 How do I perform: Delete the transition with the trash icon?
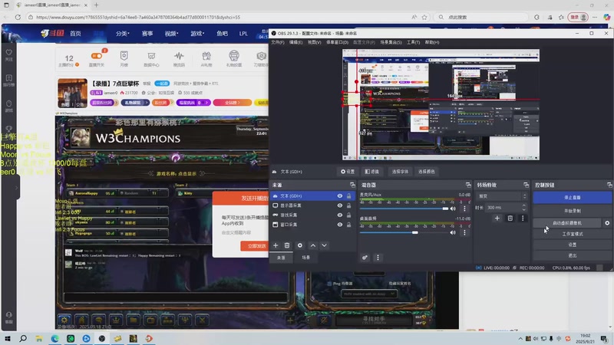tap(510, 219)
